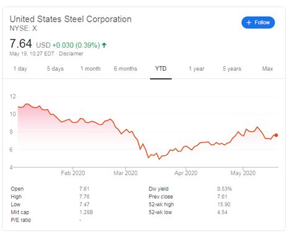The image size is (294, 234).
Task: Click the Mkt cap value 1.28B
Action: click(86, 212)
